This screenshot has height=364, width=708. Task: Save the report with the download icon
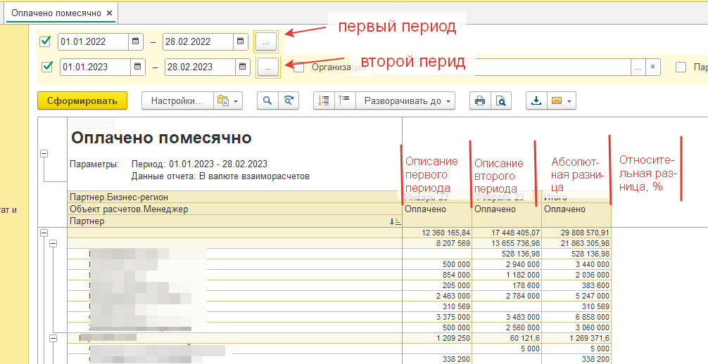click(x=536, y=100)
